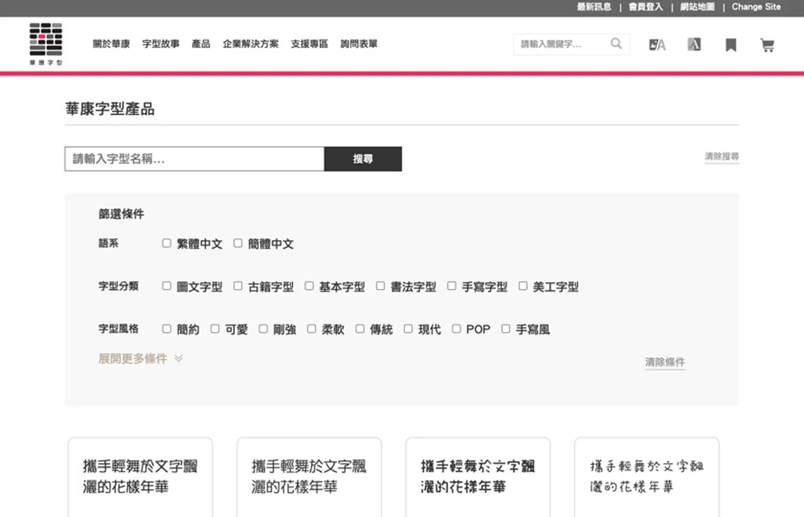
Task: Tick the 剛強 style checkbox
Action: click(263, 329)
